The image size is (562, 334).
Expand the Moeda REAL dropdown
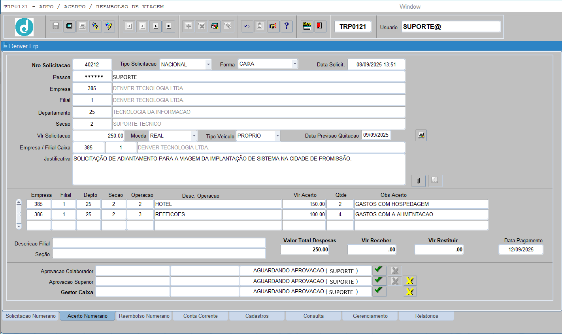tap(194, 136)
